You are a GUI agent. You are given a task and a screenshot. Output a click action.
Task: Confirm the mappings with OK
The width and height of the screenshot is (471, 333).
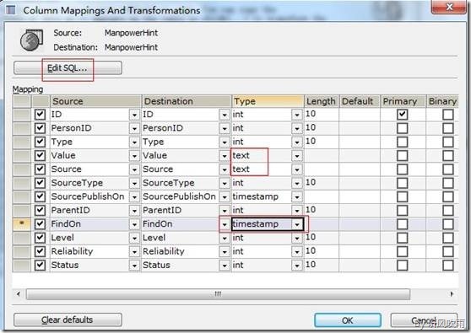[x=348, y=320]
